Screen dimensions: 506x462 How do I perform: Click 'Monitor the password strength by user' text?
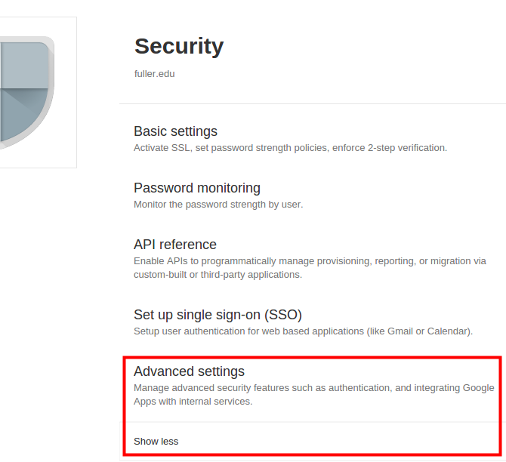coord(218,205)
